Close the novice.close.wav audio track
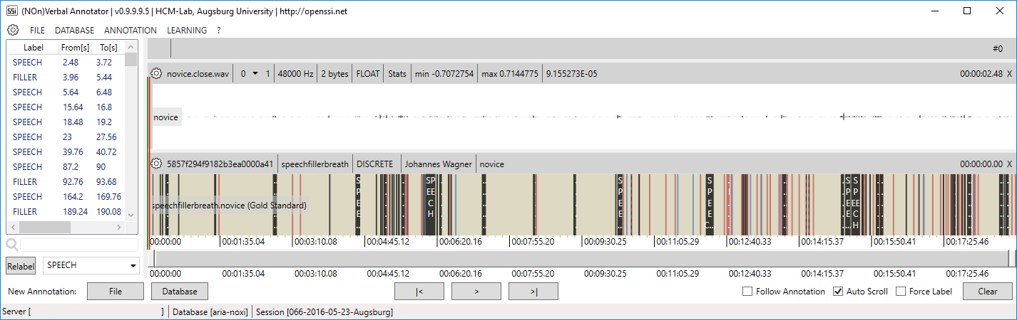The image size is (1017, 320). [1009, 73]
